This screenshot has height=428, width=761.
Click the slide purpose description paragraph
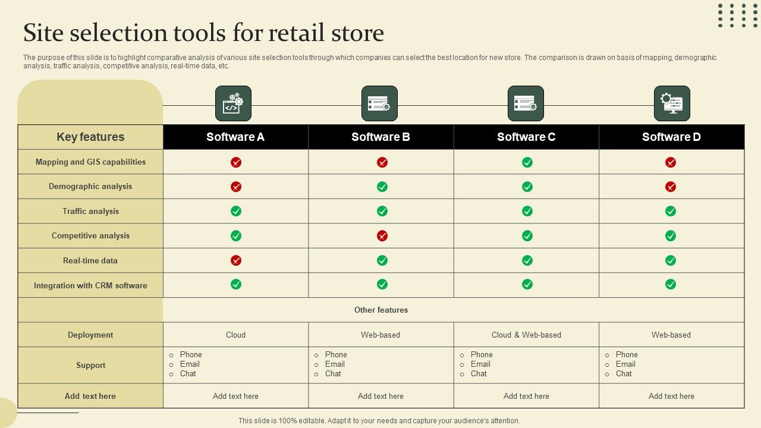tap(370, 62)
